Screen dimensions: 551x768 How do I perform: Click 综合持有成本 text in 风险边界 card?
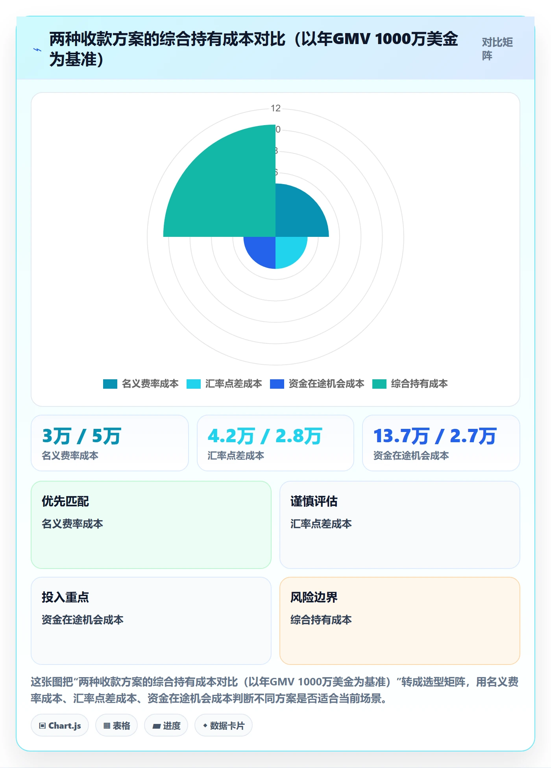[x=321, y=620]
